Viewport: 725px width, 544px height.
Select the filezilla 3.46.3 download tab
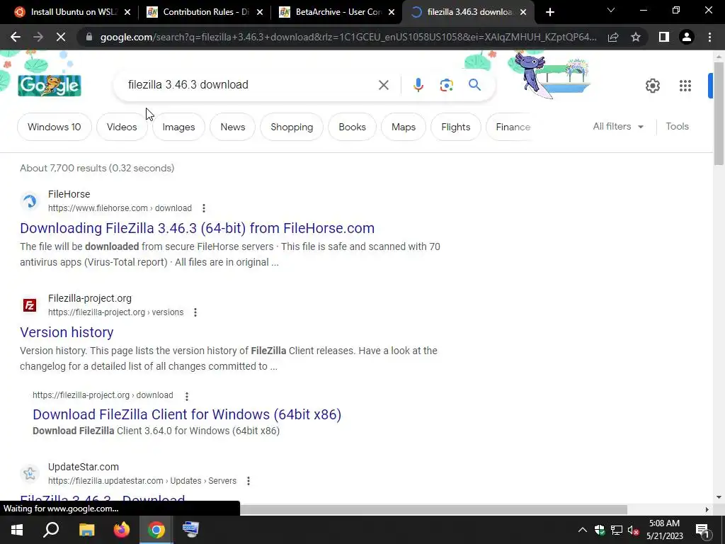pyautogui.click(x=469, y=12)
